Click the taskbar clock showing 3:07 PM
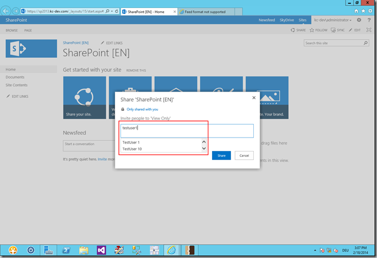 (360, 250)
